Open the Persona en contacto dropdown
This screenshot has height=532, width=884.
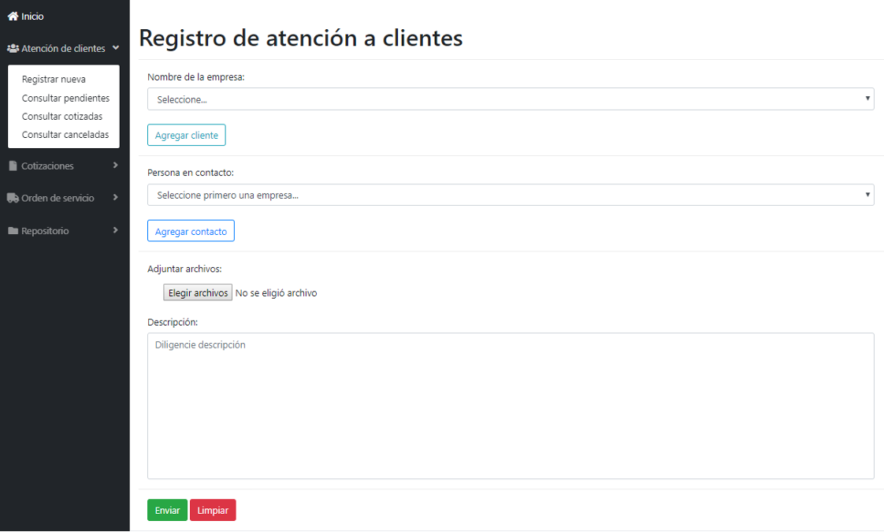(x=510, y=195)
